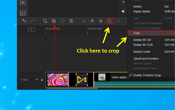
Task: Select Crop in the context menu
Action: pos(151,33)
